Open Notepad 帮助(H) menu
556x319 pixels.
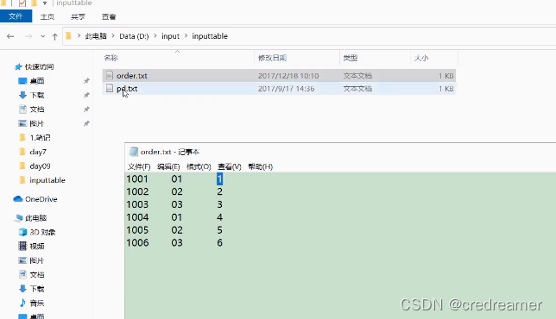260,166
